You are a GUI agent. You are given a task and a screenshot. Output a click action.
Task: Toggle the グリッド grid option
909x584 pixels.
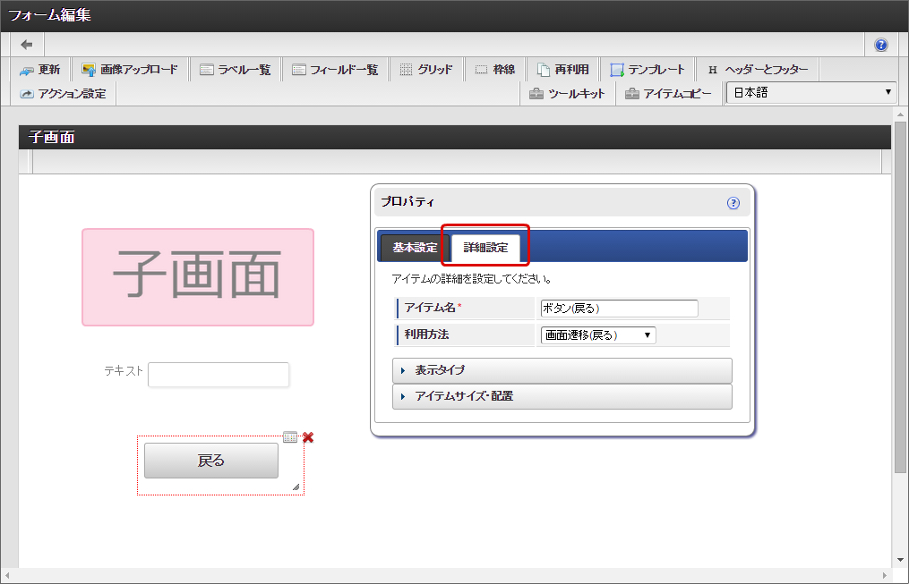(426, 70)
